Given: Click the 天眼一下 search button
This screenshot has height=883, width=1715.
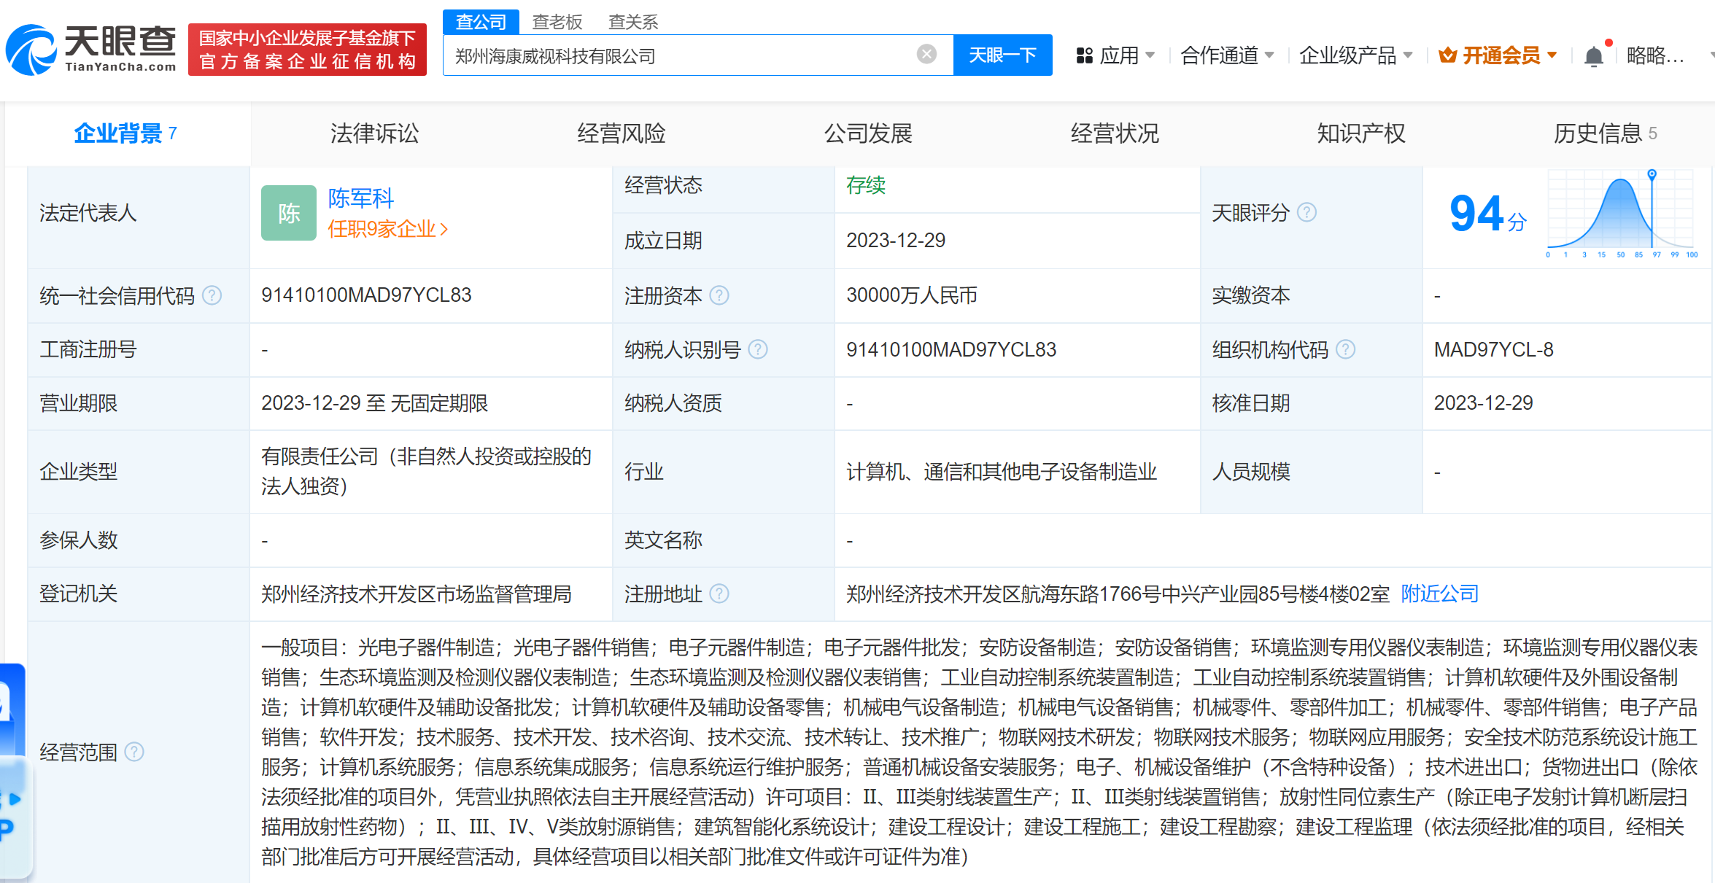Looking at the screenshot, I should [x=1002, y=55].
